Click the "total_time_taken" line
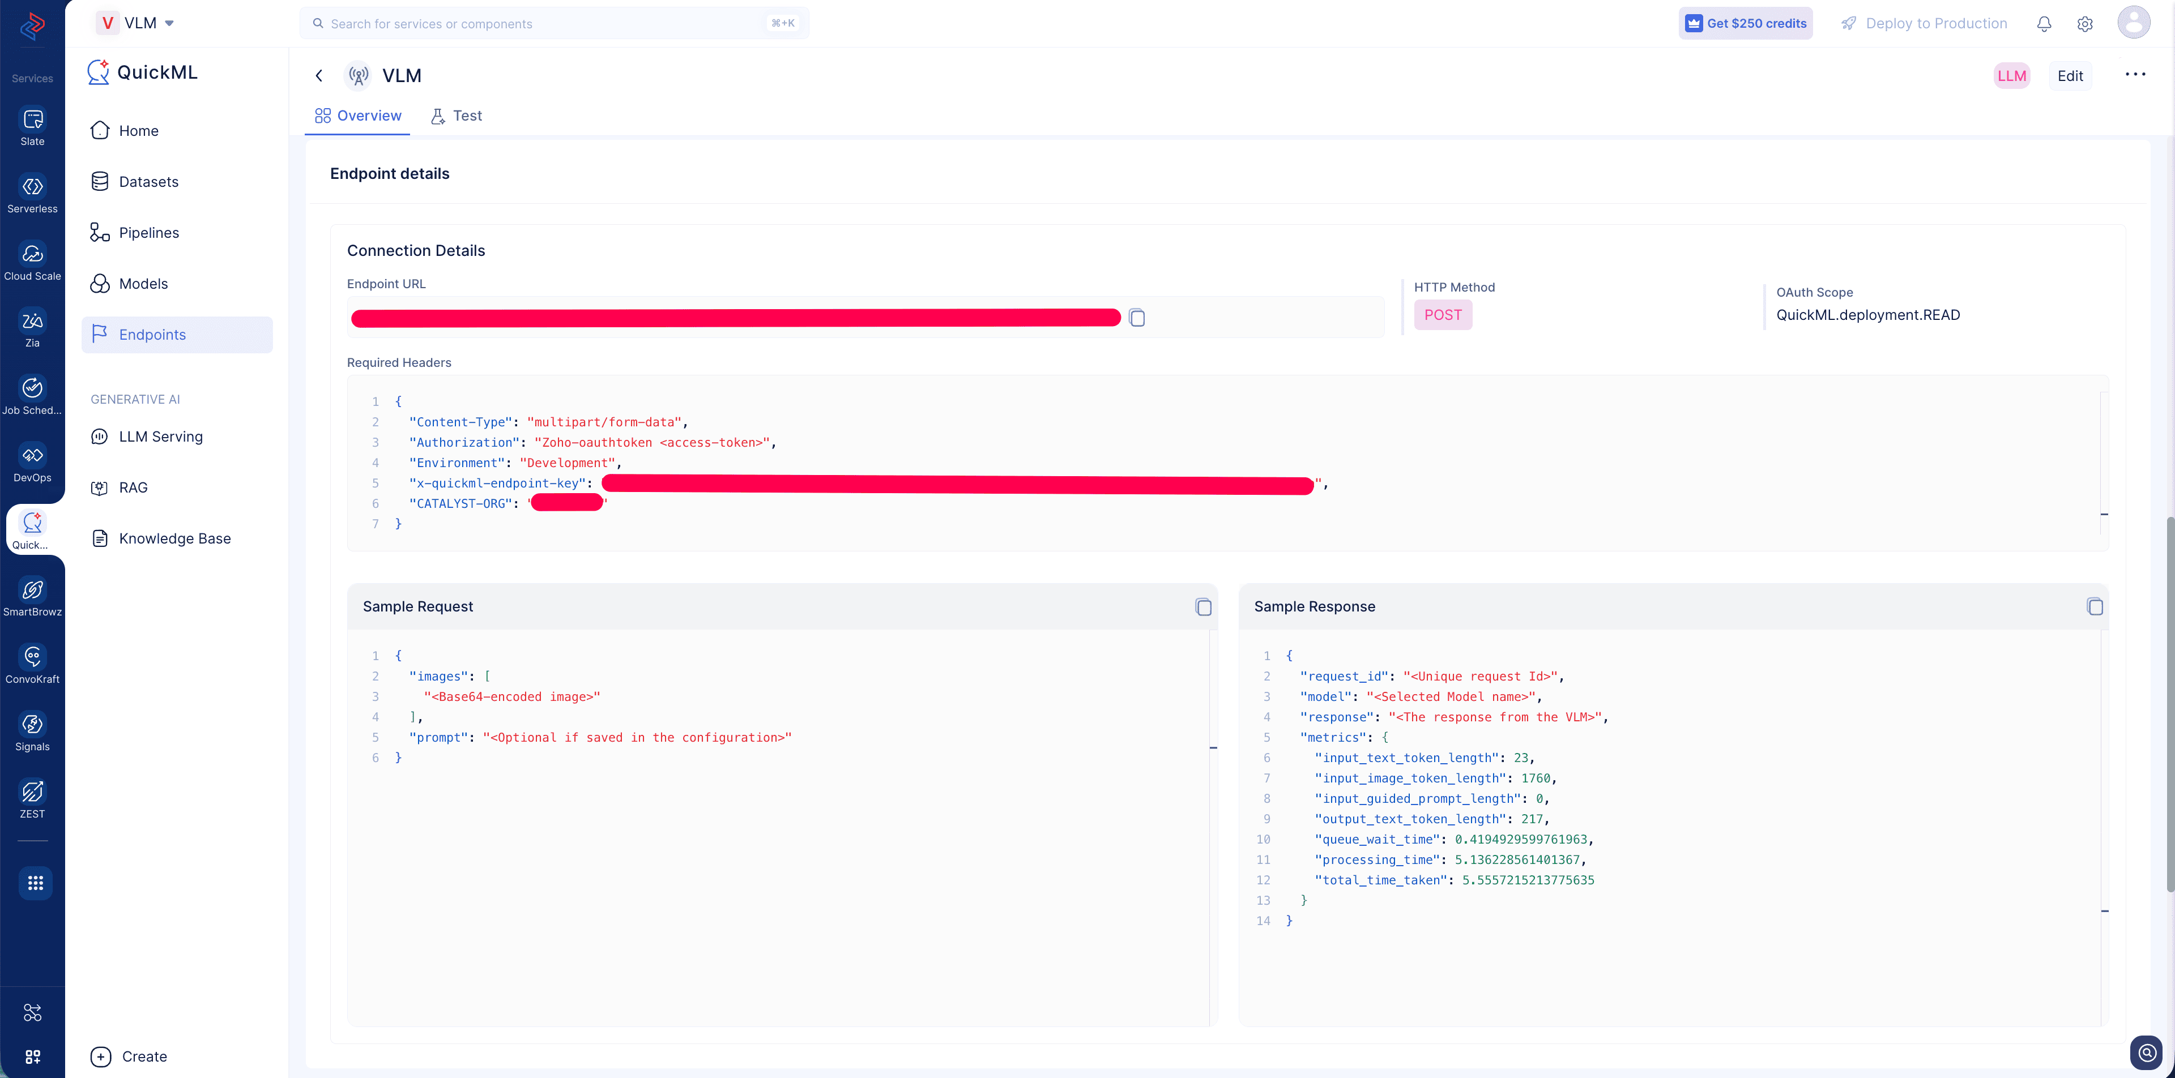 [x=1454, y=880]
